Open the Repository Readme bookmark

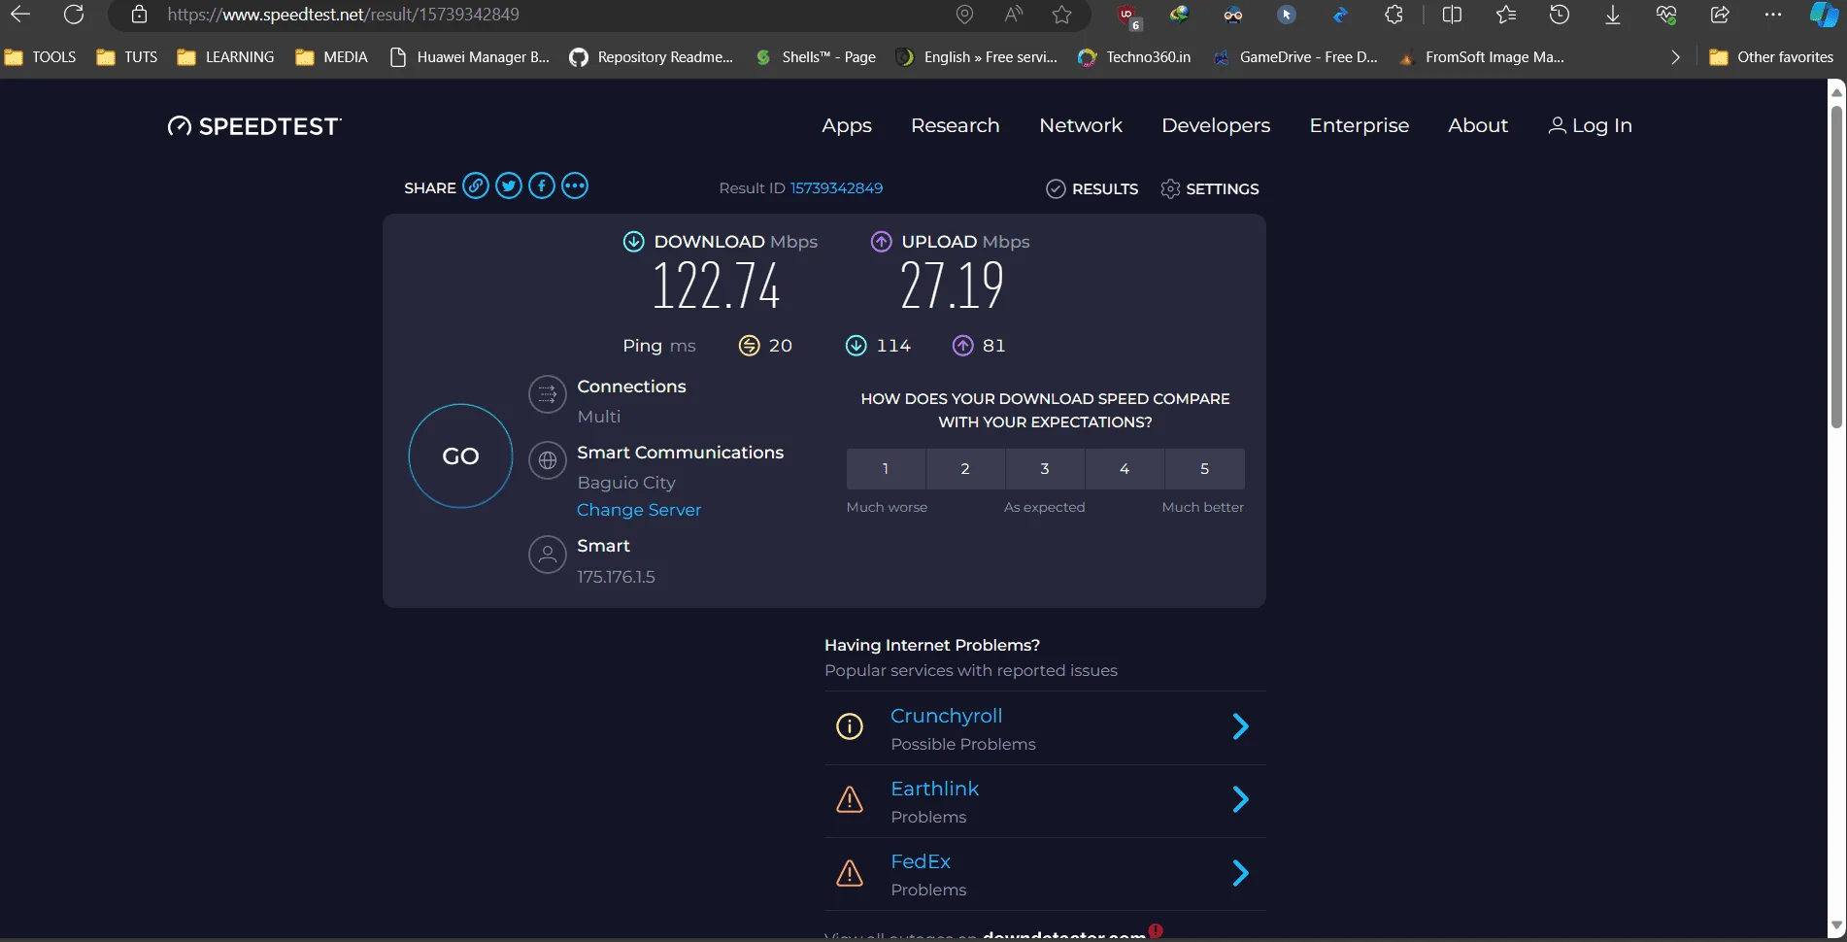tap(652, 57)
